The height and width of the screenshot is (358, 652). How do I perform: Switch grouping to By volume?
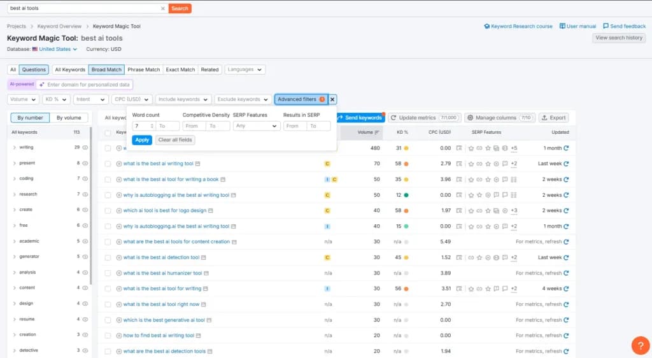69,118
